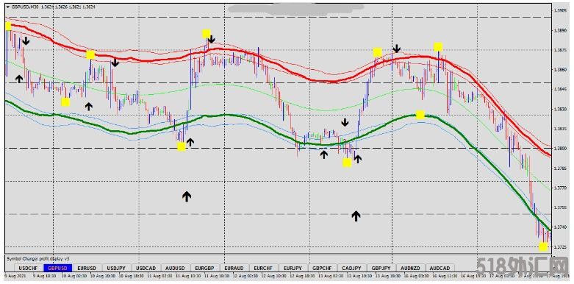
Task: Switch chart to USDCHF symbol
Action: (x=28, y=268)
